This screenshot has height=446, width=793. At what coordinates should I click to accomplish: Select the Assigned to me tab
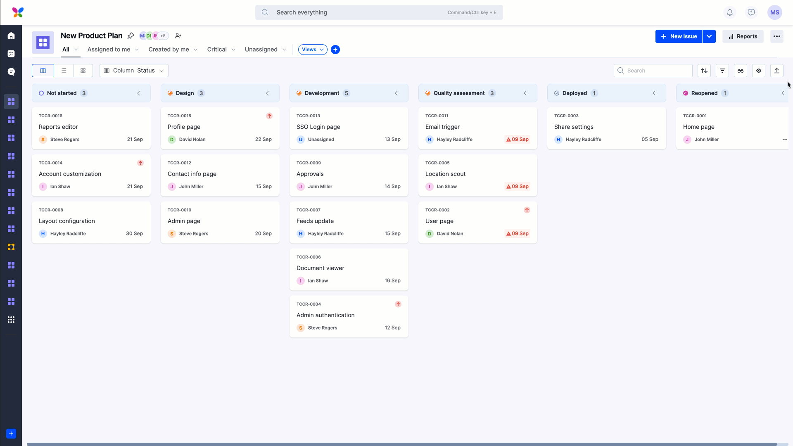pos(109,50)
